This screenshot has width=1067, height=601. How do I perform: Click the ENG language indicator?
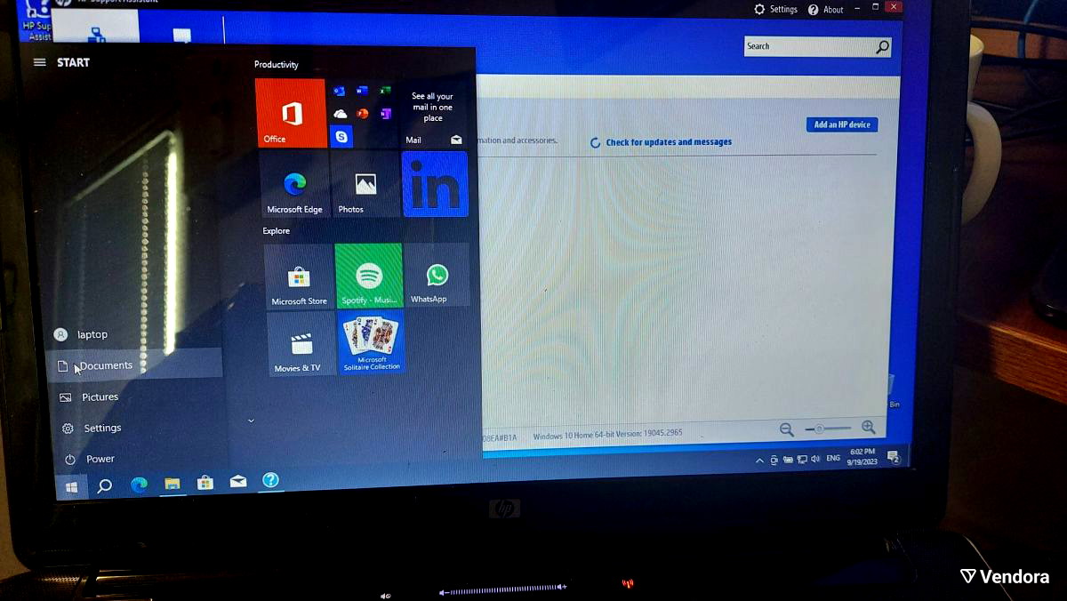(833, 459)
